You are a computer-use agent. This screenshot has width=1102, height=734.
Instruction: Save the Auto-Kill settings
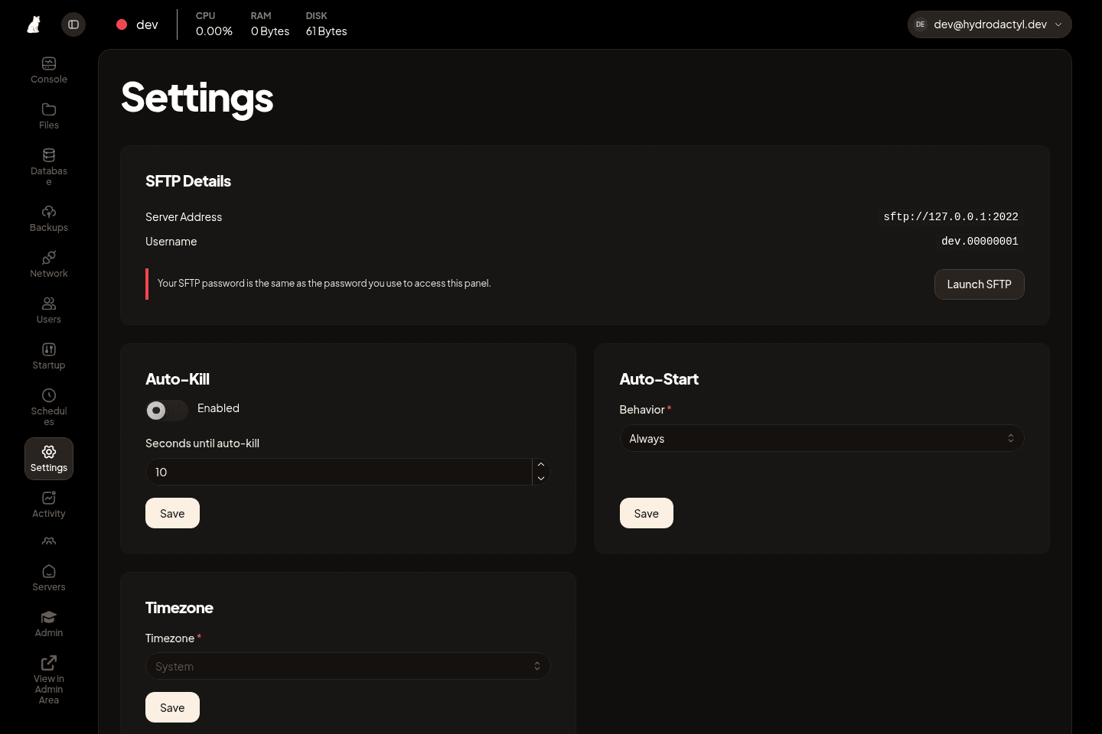(x=172, y=513)
